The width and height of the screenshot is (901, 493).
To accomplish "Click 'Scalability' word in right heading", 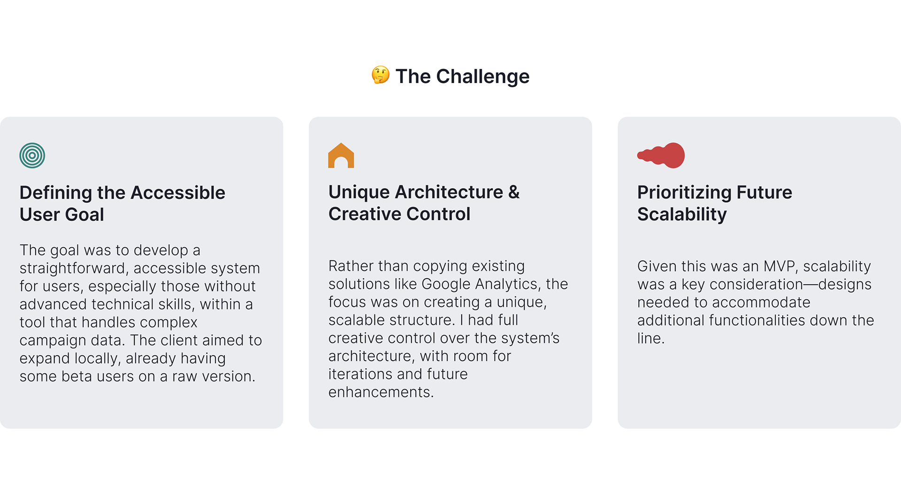I will pos(681,214).
